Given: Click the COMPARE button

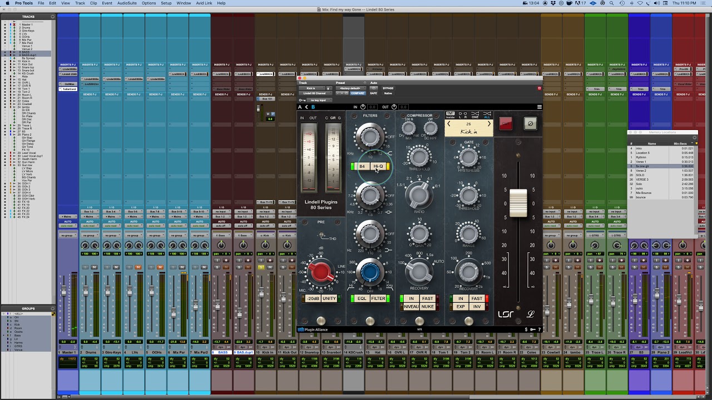Looking at the screenshot, I should coord(358,93).
